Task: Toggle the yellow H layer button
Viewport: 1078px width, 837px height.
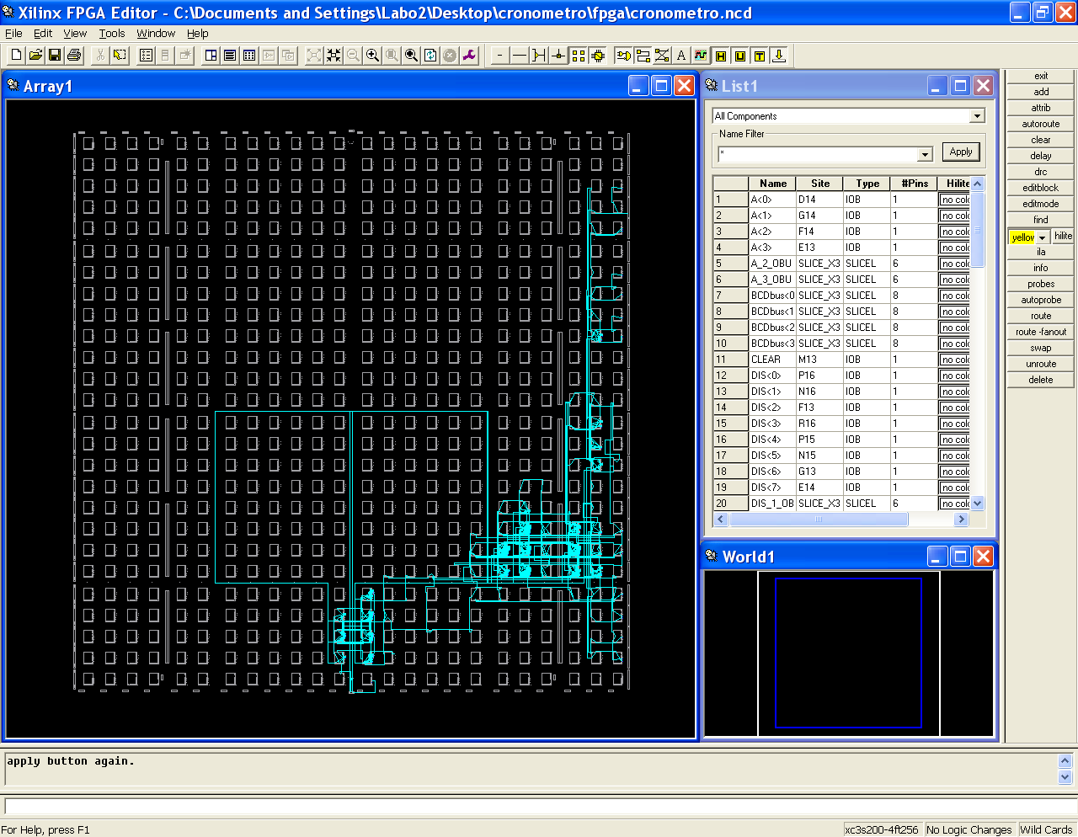Action: [721, 55]
